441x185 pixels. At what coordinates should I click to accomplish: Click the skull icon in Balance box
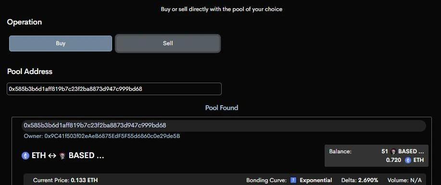(393, 151)
